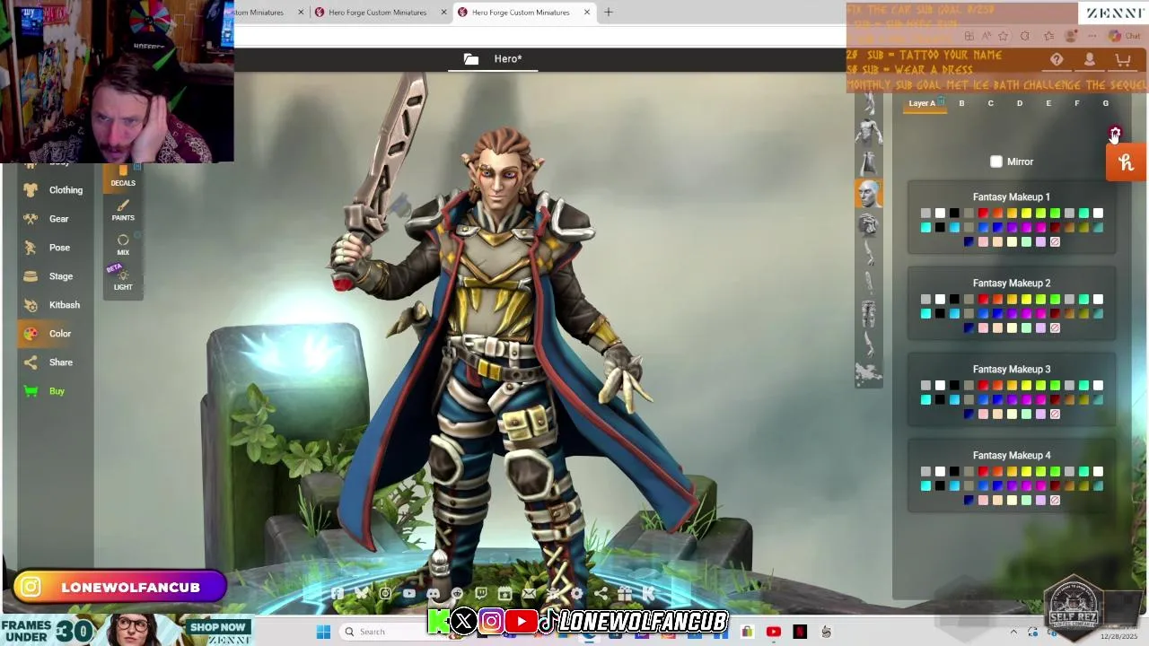Click the share icon in footer bar
The width and height of the screenshot is (1149, 646).
click(601, 593)
